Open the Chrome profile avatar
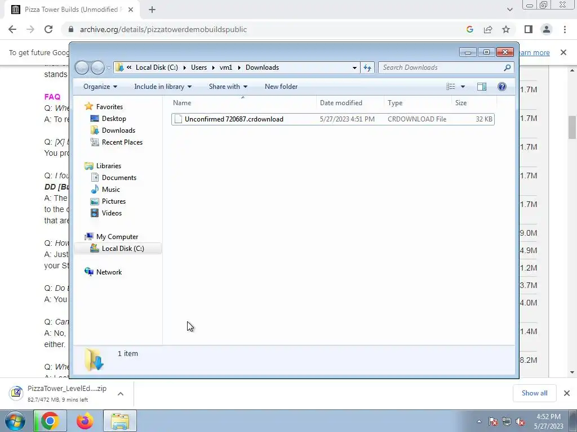This screenshot has height=432, width=577. (x=547, y=29)
